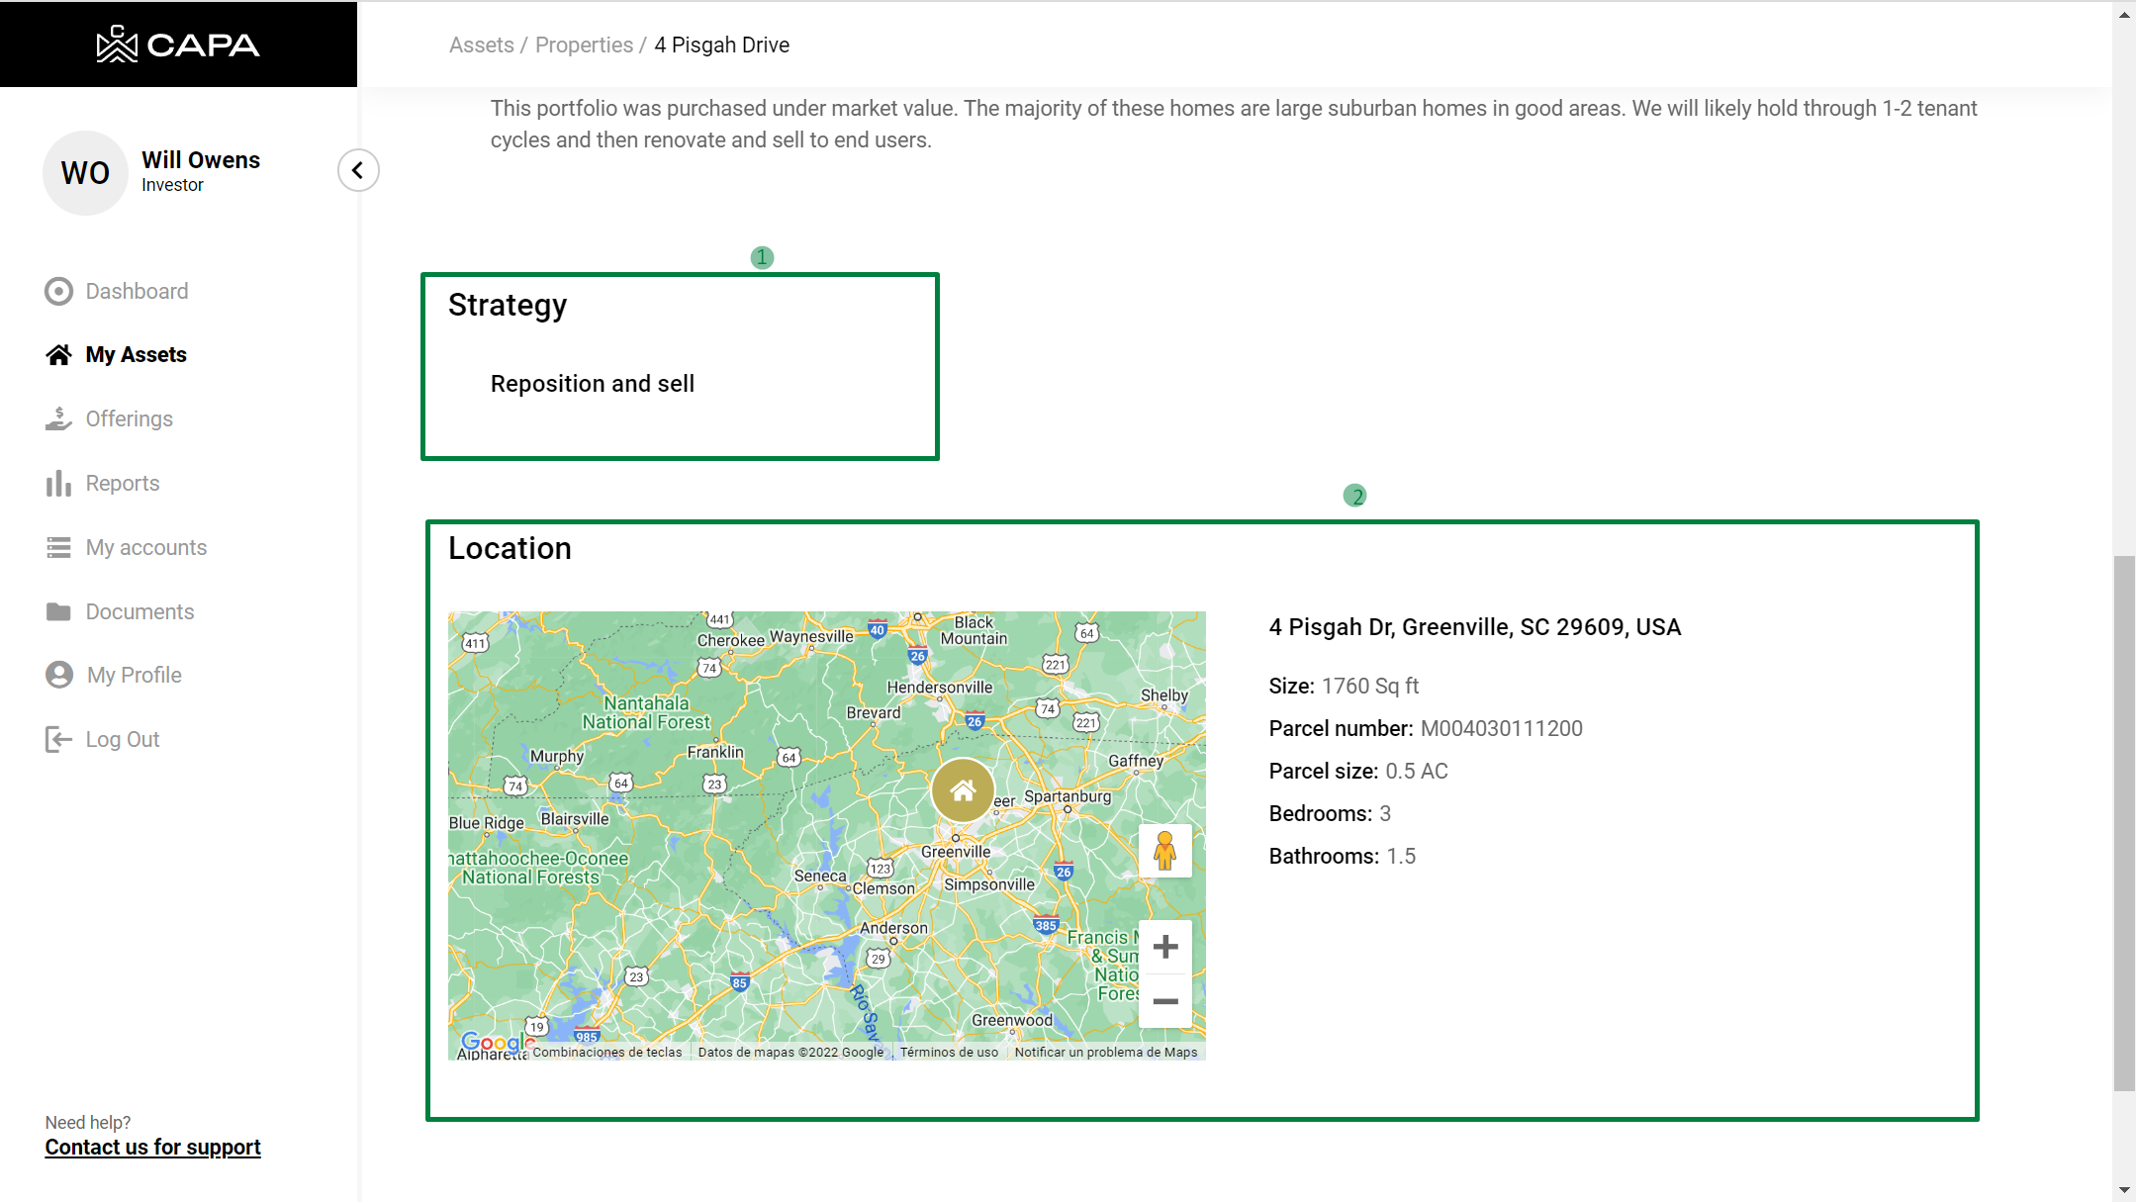Viewport: 2136px width, 1202px height.
Task: Zoom in the map with plus
Action: click(x=1164, y=947)
